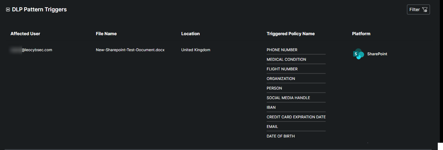Click the SharePoint platform icon

click(x=358, y=54)
